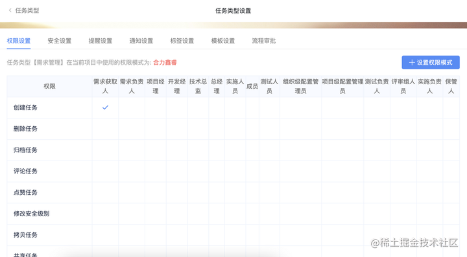Image resolution: width=467 pixels, height=257 pixels.
Task: Uncheck 创建任务 for 需求获取人
Action: [x=105, y=107]
